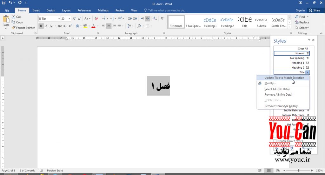
Task: Click the Show/Hide paragraph marks icon
Action: (x=162, y=19)
